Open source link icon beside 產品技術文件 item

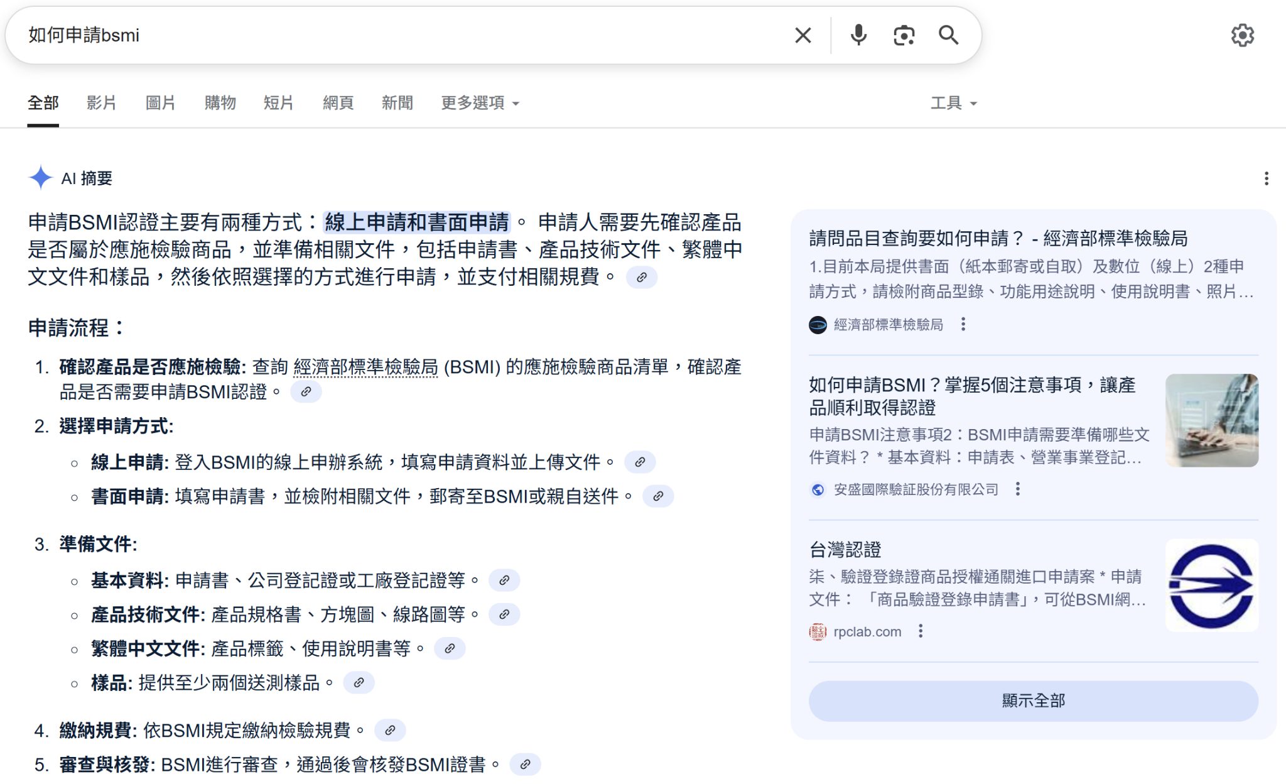coord(504,614)
